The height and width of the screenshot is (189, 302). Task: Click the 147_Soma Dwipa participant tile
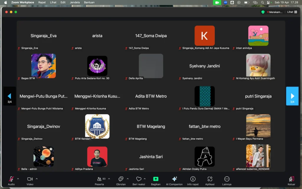(x=151, y=36)
